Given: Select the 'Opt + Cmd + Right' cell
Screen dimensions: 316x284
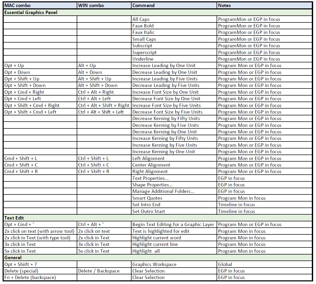Looking at the screenshot, I should click(x=40, y=92).
